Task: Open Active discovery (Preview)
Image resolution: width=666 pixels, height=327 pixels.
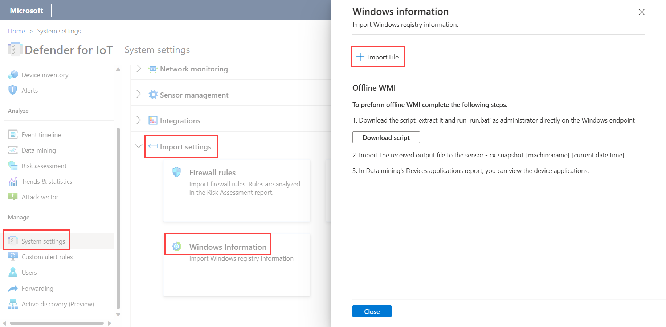Action: tap(58, 304)
